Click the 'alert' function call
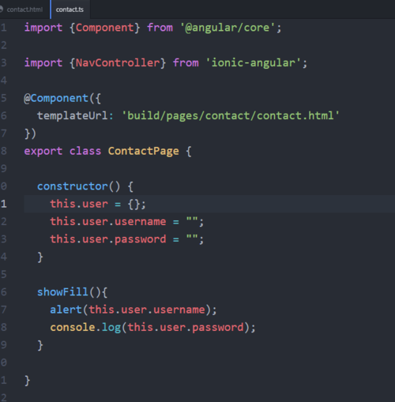Viewport: 395px width, 402px height. (66, 310)
